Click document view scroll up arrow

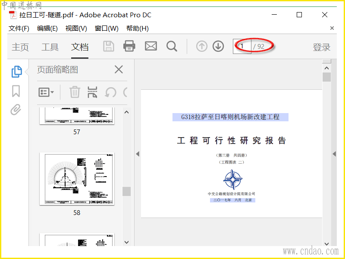pyautogui.click(x=327, y=68)
